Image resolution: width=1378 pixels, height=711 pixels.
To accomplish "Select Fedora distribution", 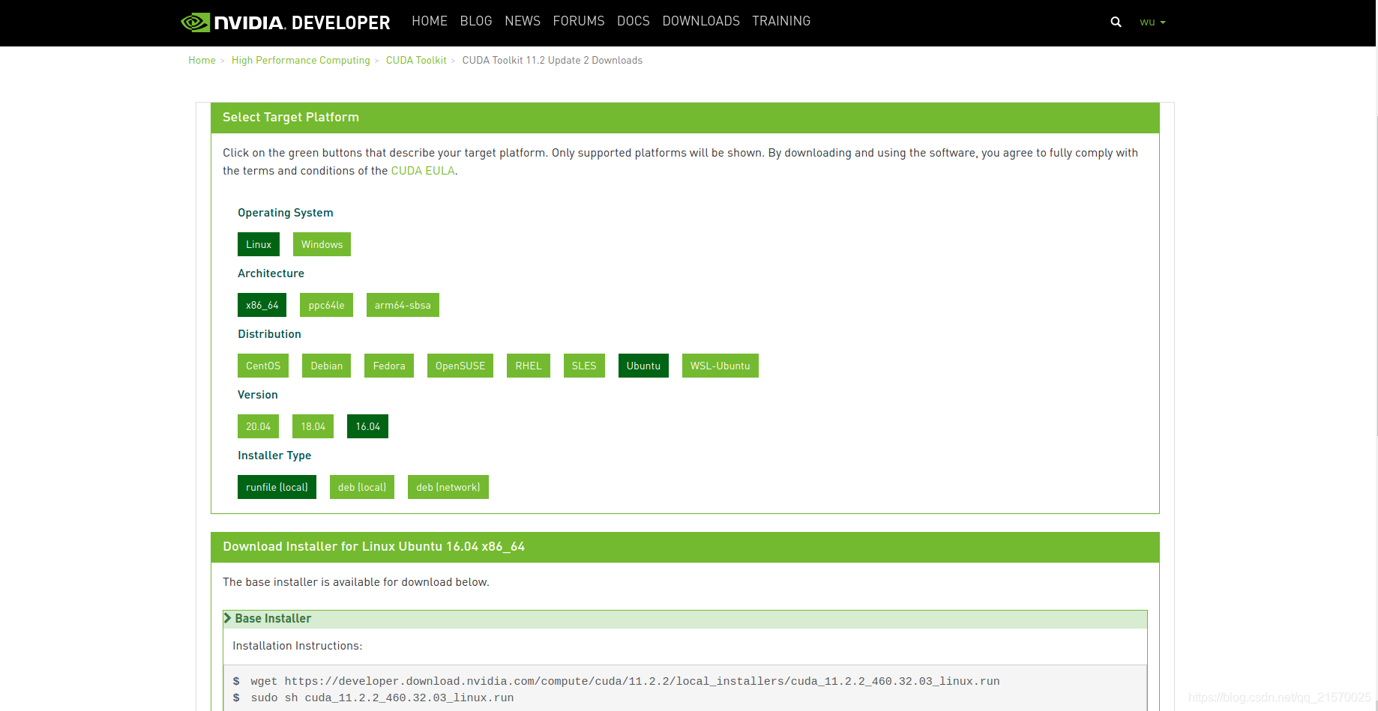I will (389, 366).
